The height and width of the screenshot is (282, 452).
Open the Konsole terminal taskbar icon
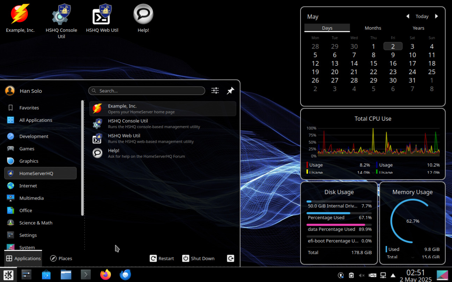tap(86, 275)
